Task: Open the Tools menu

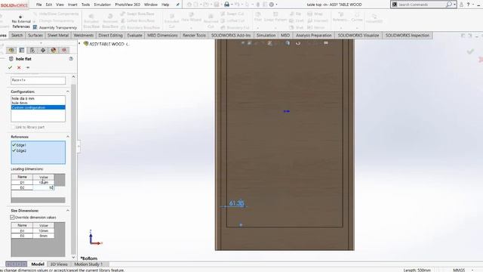Action: pos(85,5)
